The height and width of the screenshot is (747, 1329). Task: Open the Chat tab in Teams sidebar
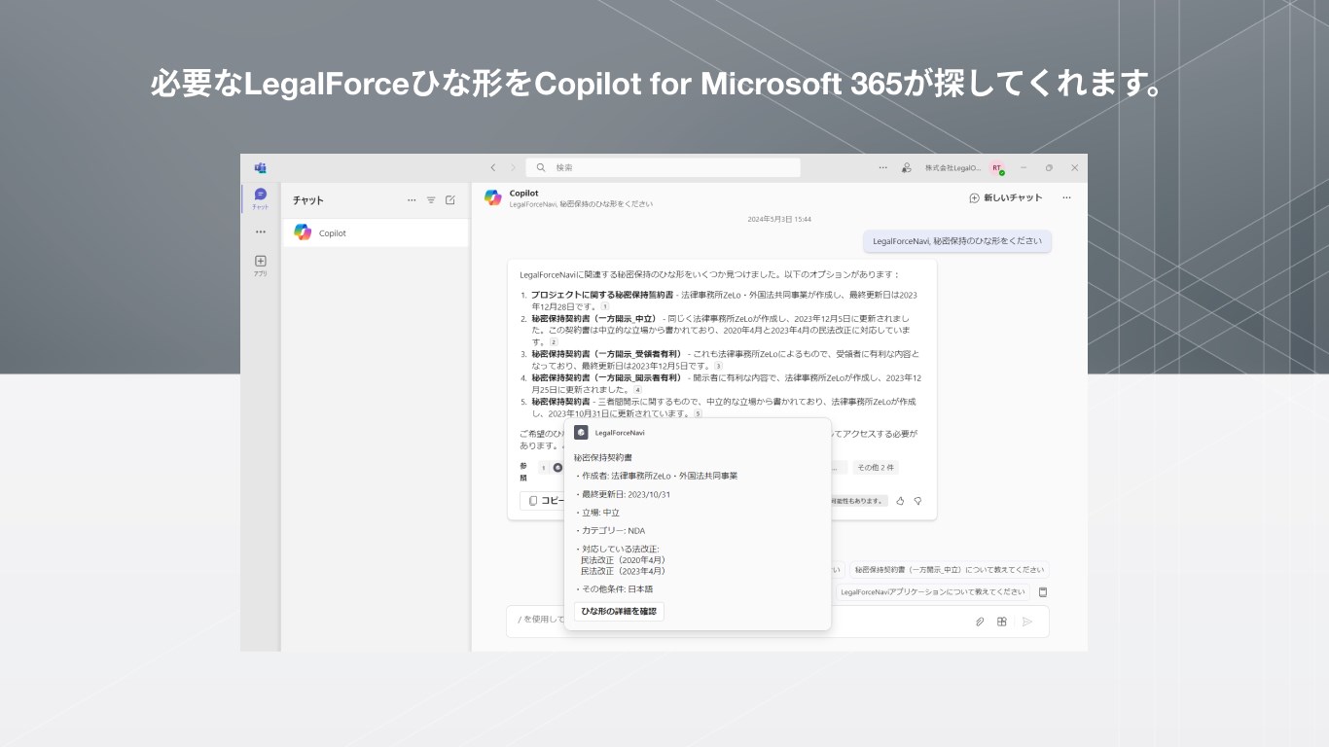tap(261, 198)
